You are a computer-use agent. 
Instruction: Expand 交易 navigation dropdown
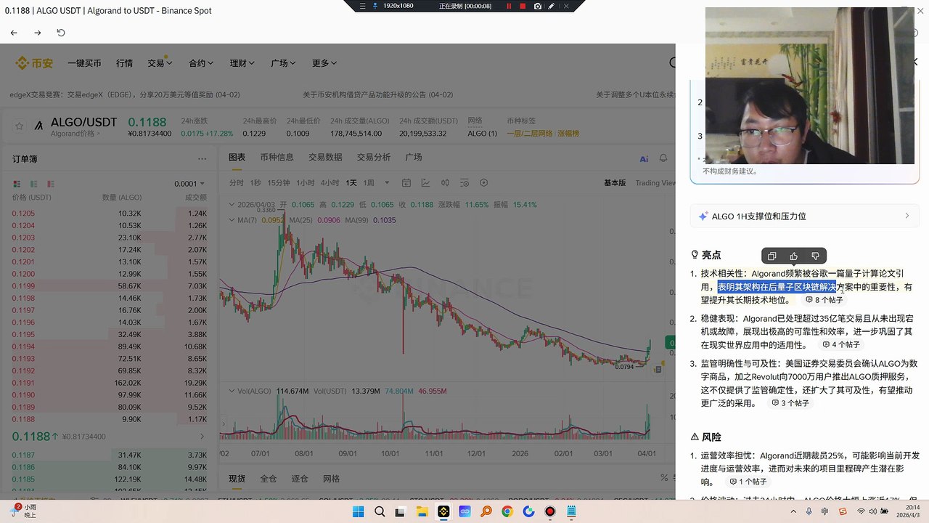pos(160,63)
